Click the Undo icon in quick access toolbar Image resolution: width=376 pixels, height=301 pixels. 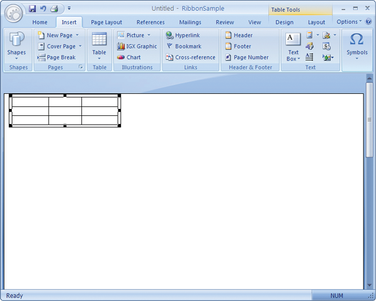tap(43, 9)
